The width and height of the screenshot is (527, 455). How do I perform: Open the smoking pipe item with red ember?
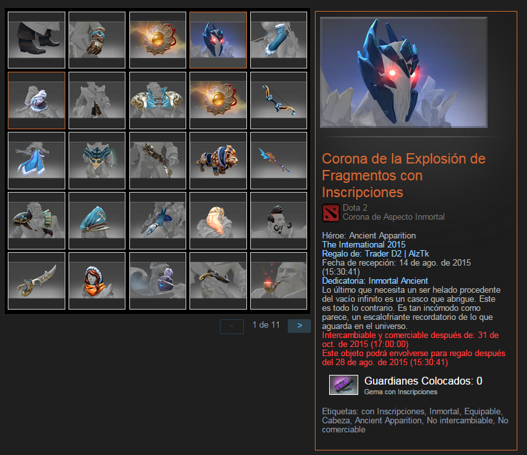tap(279, 280)
